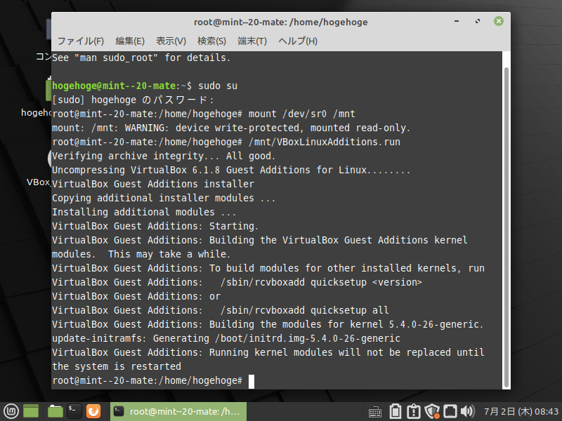The height and width of the screenshot is (421, 562).
Task: Click '/sbin/rcvboxadd quicksetup all' text
Action: click(x=304, y=310)
